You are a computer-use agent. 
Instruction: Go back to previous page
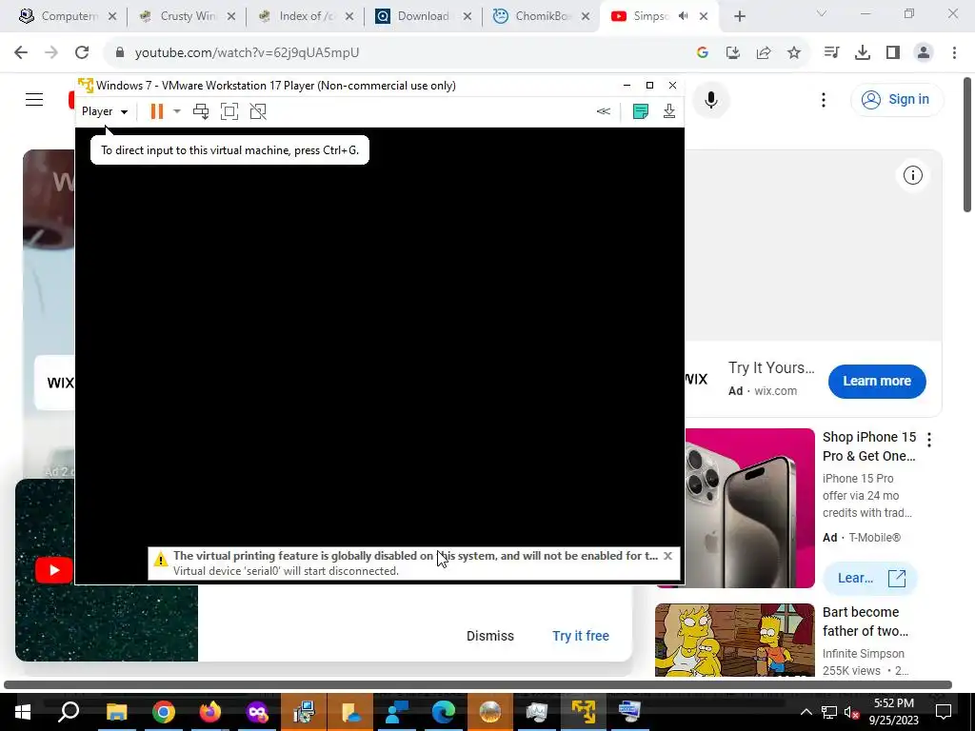21,53
